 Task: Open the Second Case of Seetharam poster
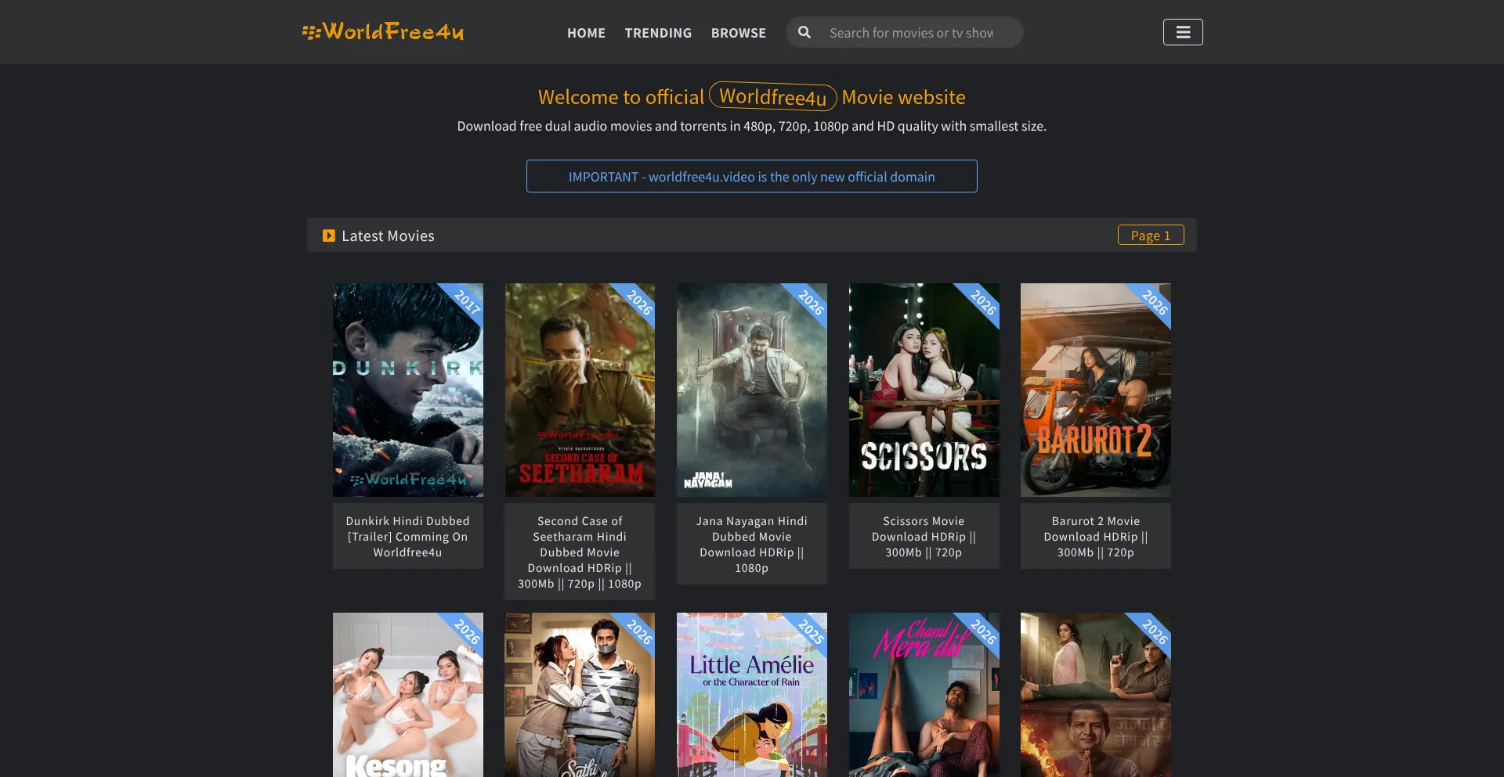[580, 390]
